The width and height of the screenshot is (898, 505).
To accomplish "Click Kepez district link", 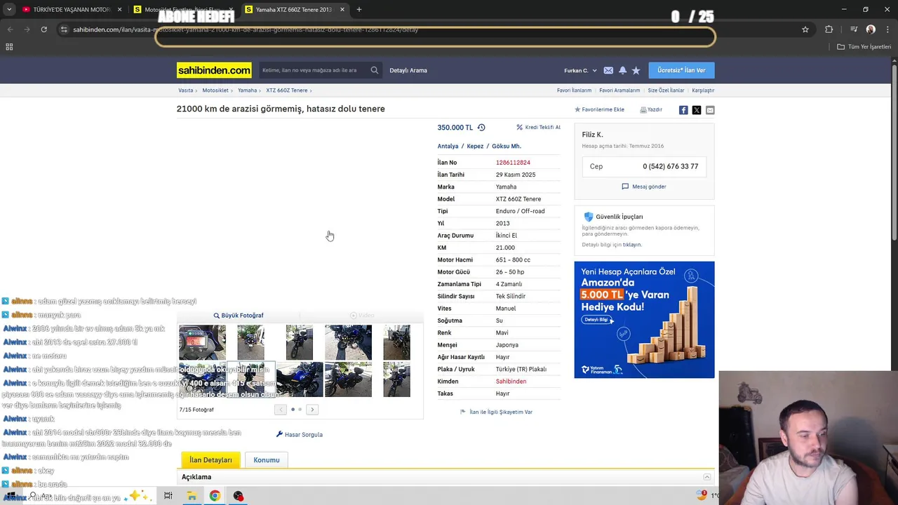I will coord(475,147).
